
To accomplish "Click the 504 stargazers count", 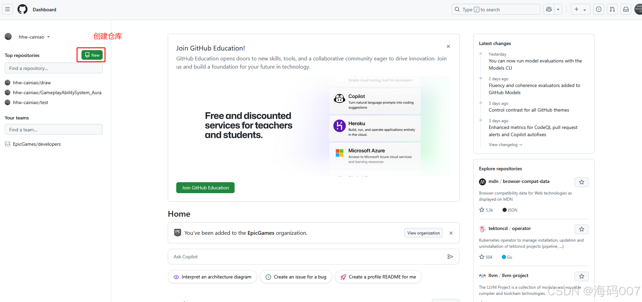I will pyautogui.click(x=486, y=257).
